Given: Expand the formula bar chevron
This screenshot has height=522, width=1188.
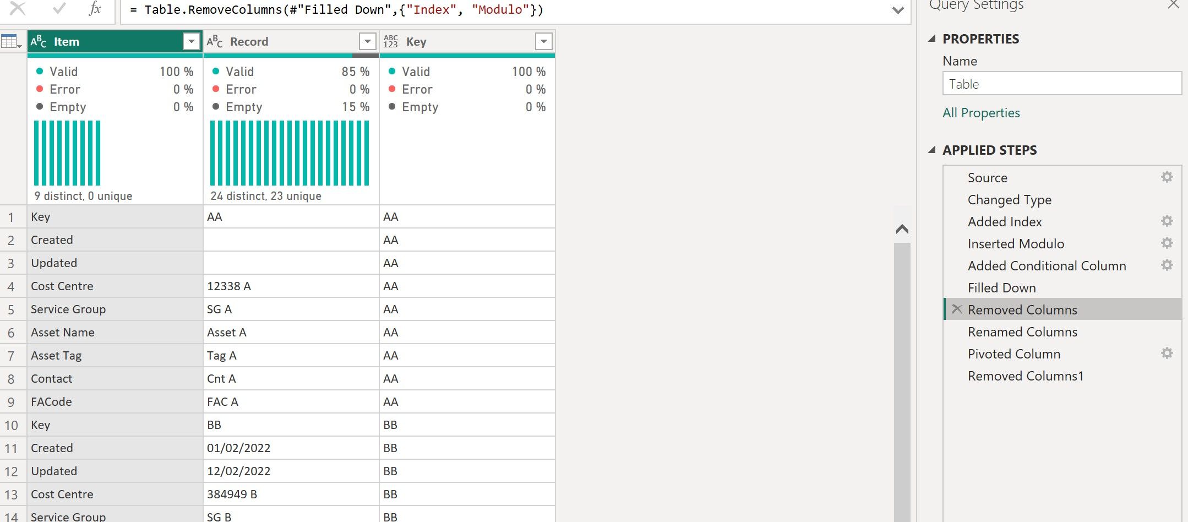Looking at the screenshot, I should (x=898, y=10).
